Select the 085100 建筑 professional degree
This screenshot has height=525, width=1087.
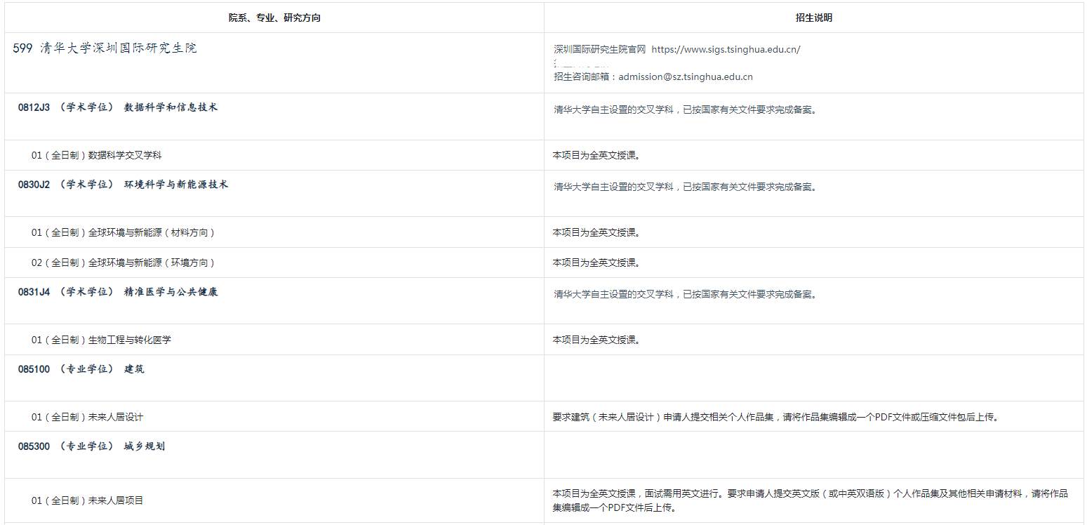[x=81, y=369]
